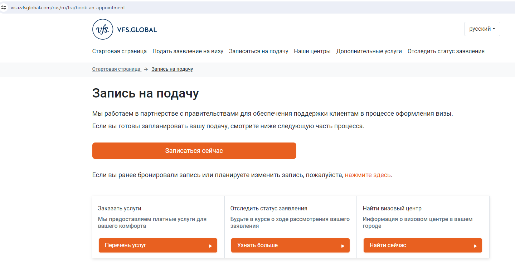Screen dimensions: 515x275
Task: Click the Отследить статус заявления card heading
Action: [x=268, y=208]
